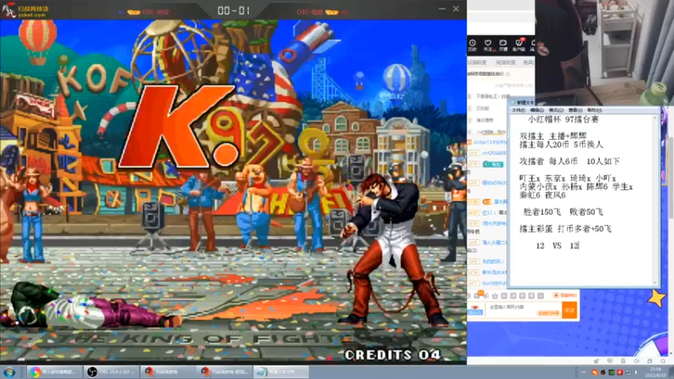Viewport: 674px width, 379px height.
Task: Click the Windows Start orb
Action: (x=9, y=372)
